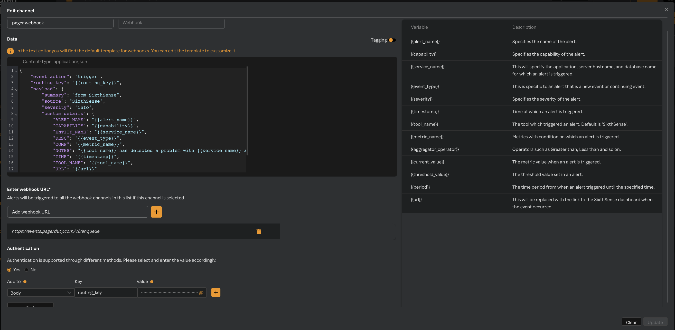The height and width of the screenshot is (330, 675).
Task: Click the routing_key Key input field
Action: (106, 293)
